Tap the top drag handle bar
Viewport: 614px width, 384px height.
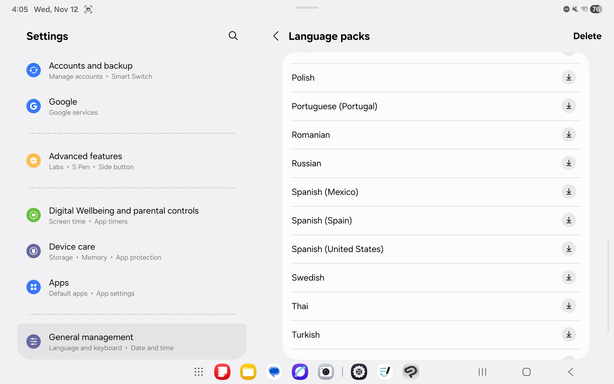tap(307, 8)
